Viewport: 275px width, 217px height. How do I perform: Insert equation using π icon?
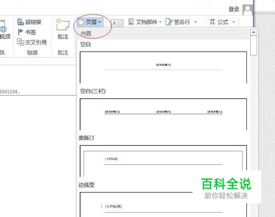click(x=212, y=22)
